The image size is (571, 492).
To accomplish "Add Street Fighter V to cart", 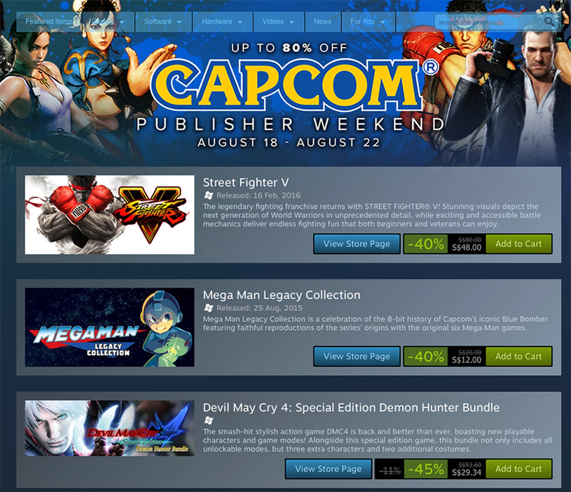I will coord(519,244).
